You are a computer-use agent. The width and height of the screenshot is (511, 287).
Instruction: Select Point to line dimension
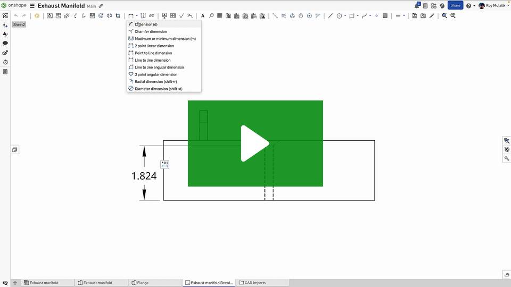(x=164, y=53)
